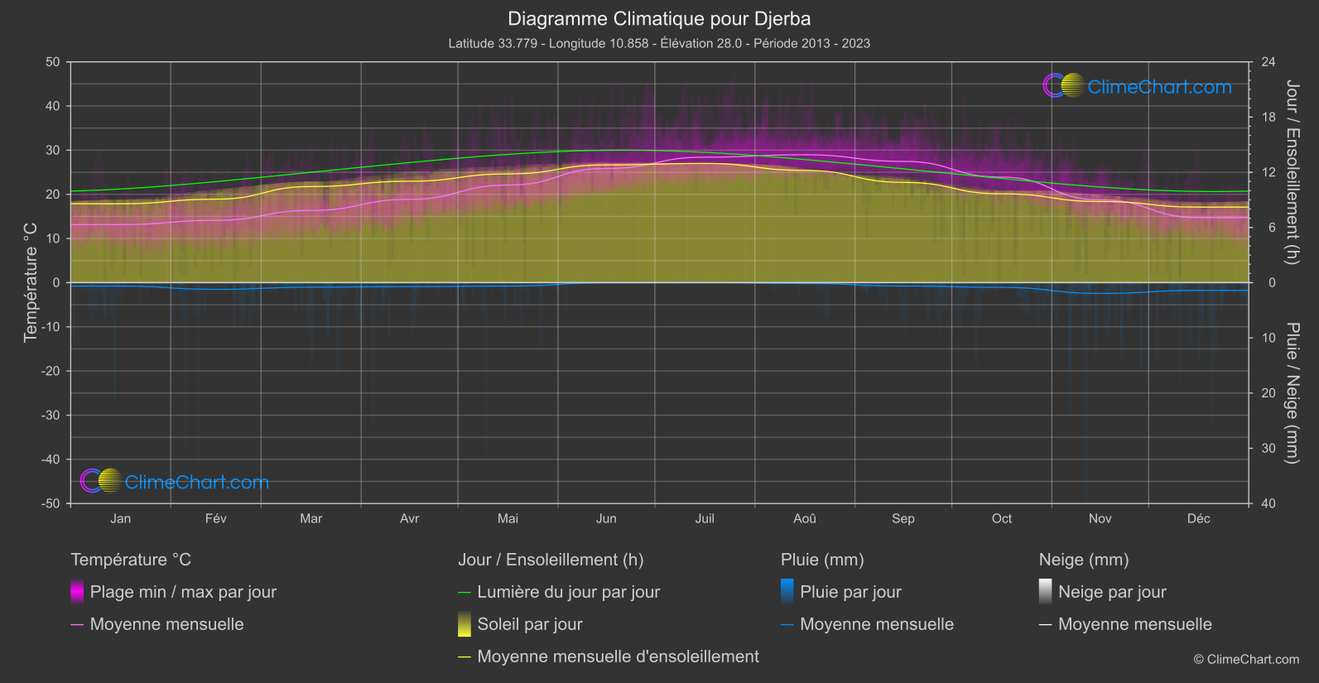Click the magenta 'Plage min / max par jour' swatch
The image size is (1319, 683).
click(77, 592)
